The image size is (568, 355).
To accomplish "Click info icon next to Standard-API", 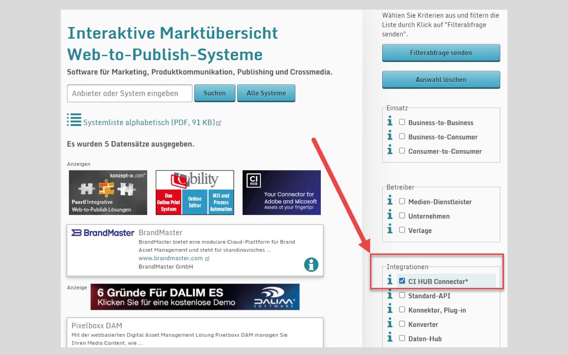I will pos(390,295).
